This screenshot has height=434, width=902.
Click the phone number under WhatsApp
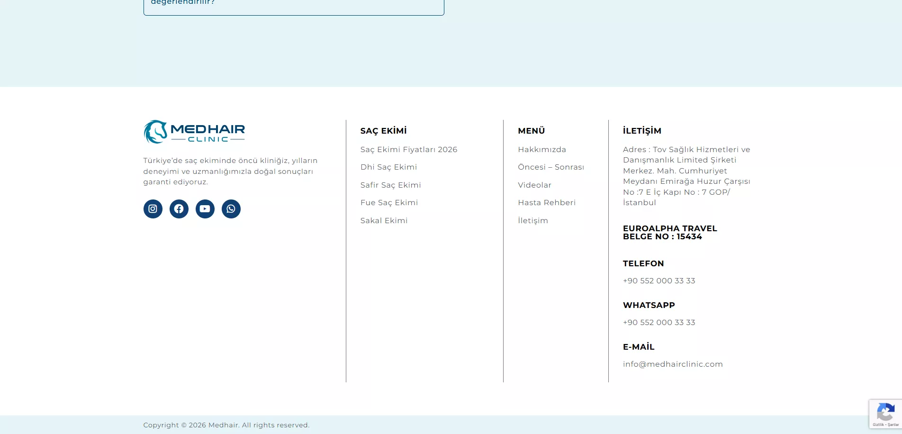point(658,323)
